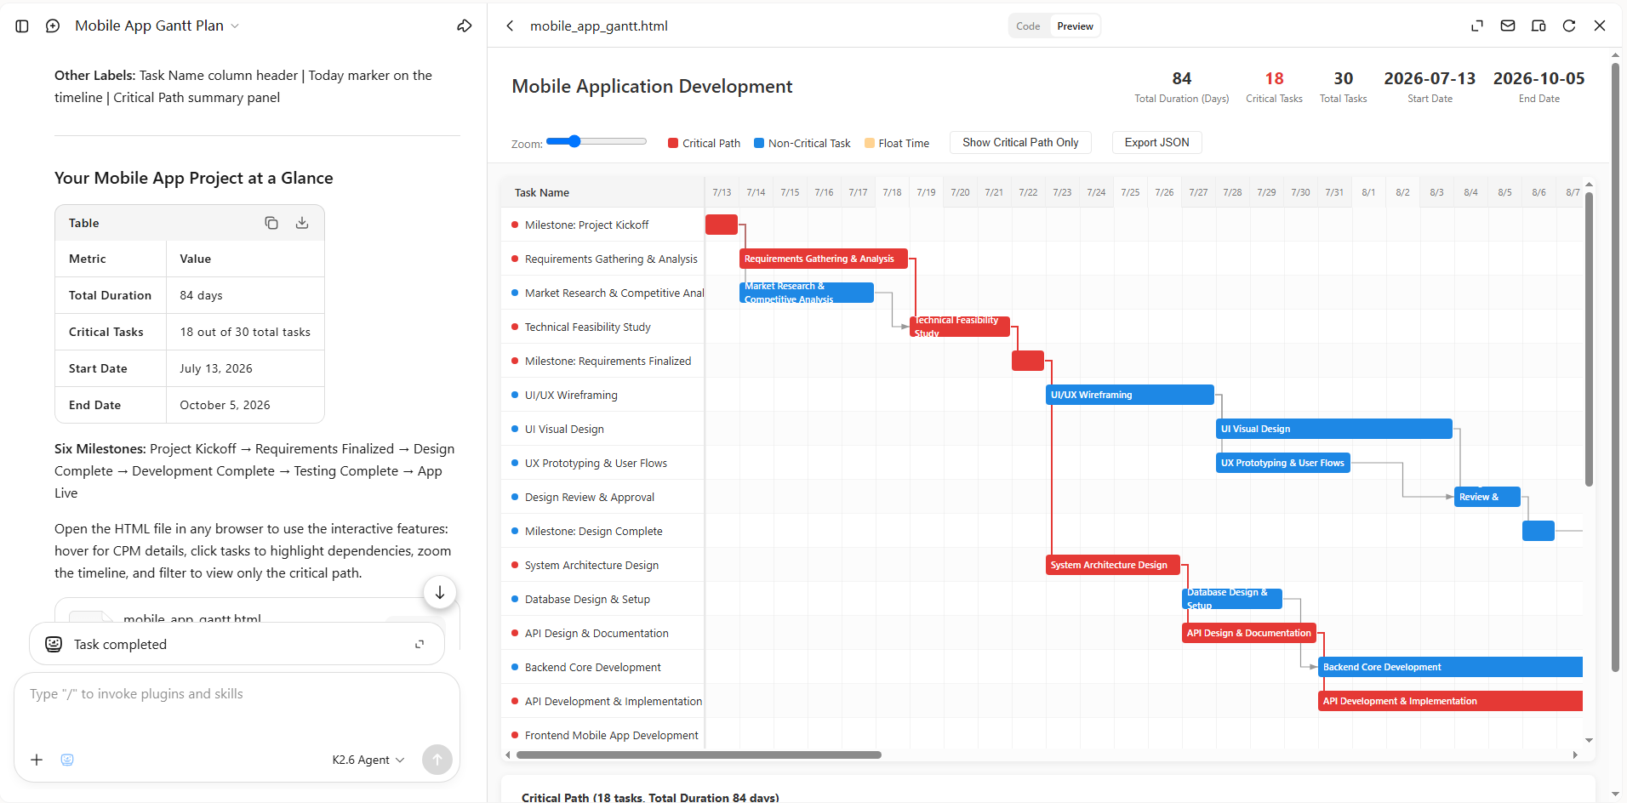The width and height of the screenshot is (1627, 803).
Task: Copy the summary table contents
Action: click(x=271, y=223)
